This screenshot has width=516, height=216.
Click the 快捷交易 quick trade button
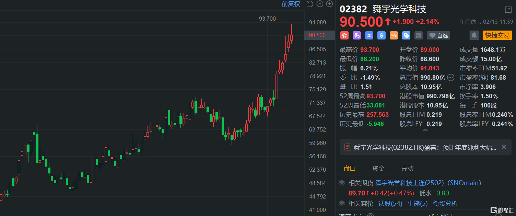click(497, 35)
